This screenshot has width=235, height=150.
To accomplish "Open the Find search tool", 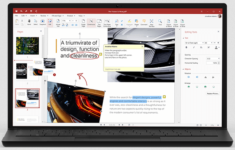I will click(x=160, y=22).
